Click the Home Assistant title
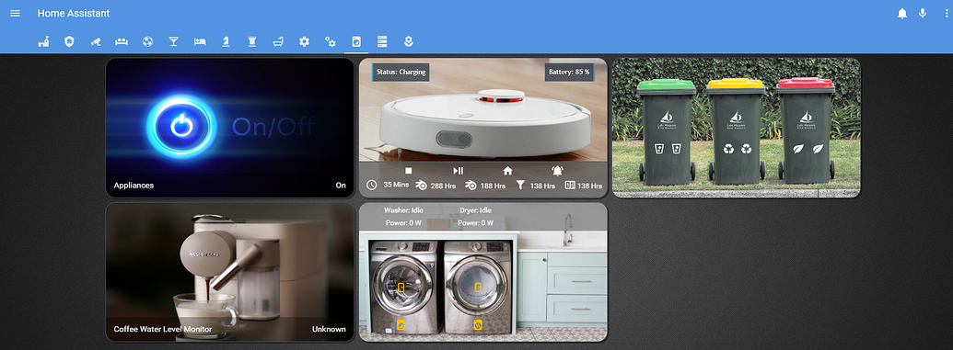 (x=74, y=14)
